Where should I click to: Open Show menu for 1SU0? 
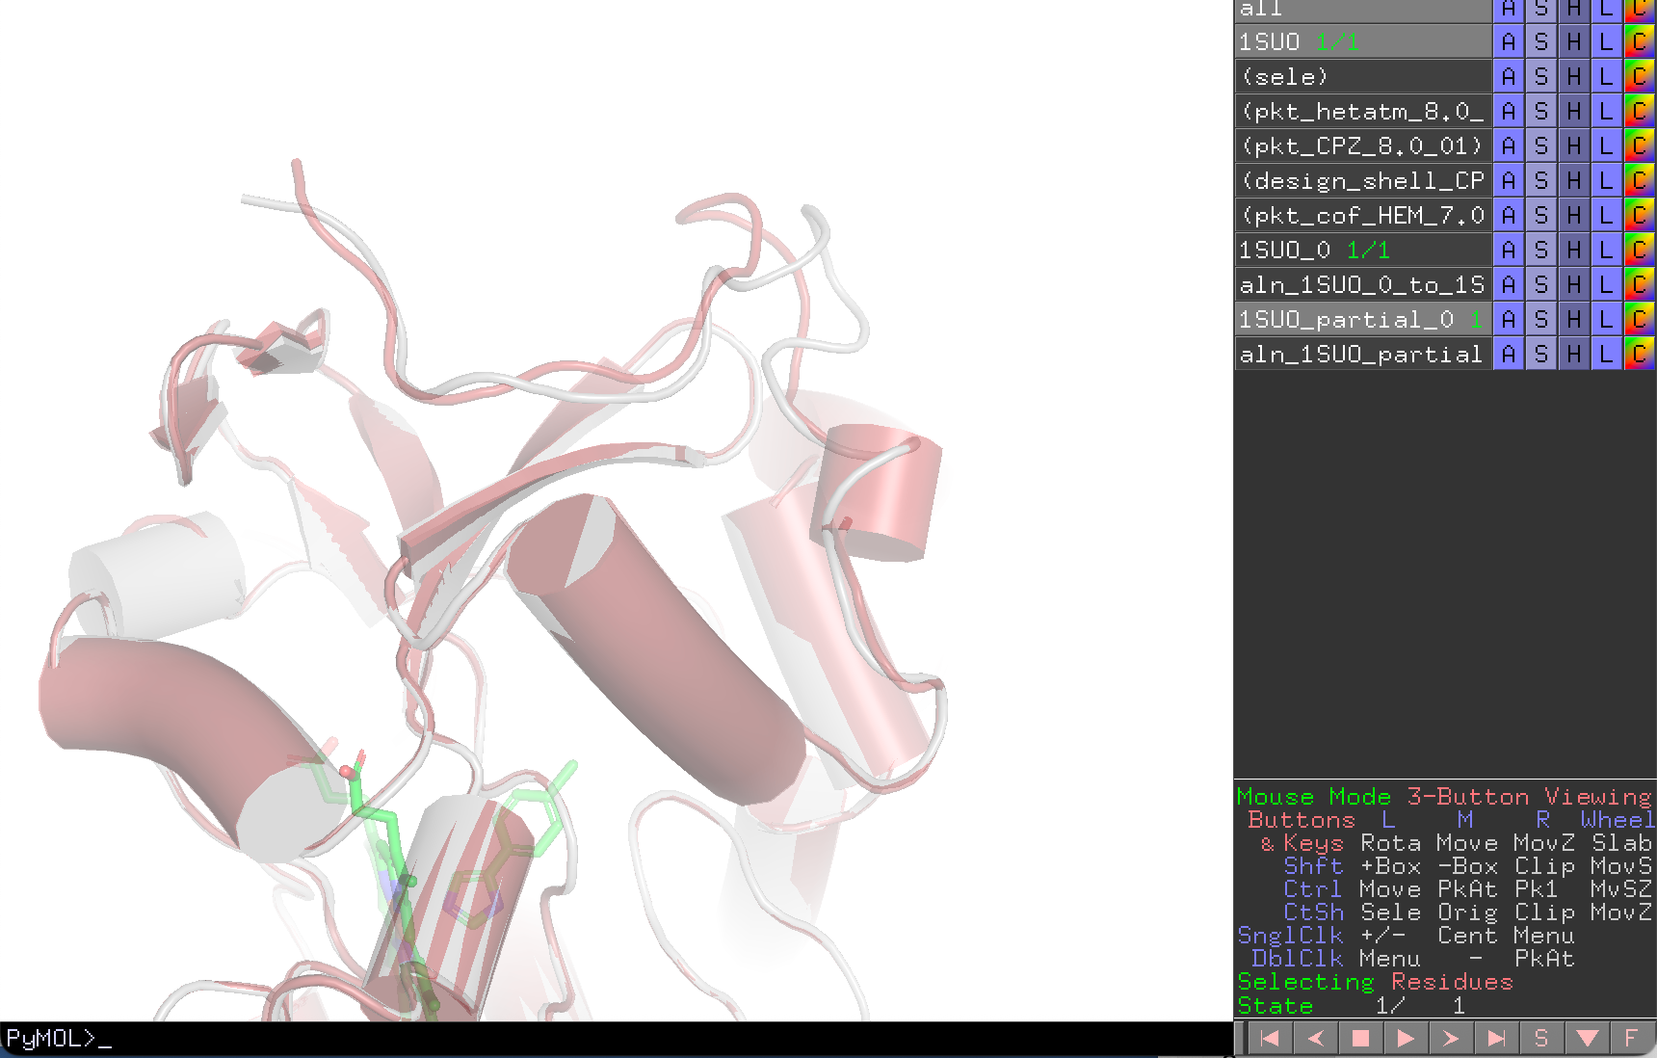click(1541, 41)
